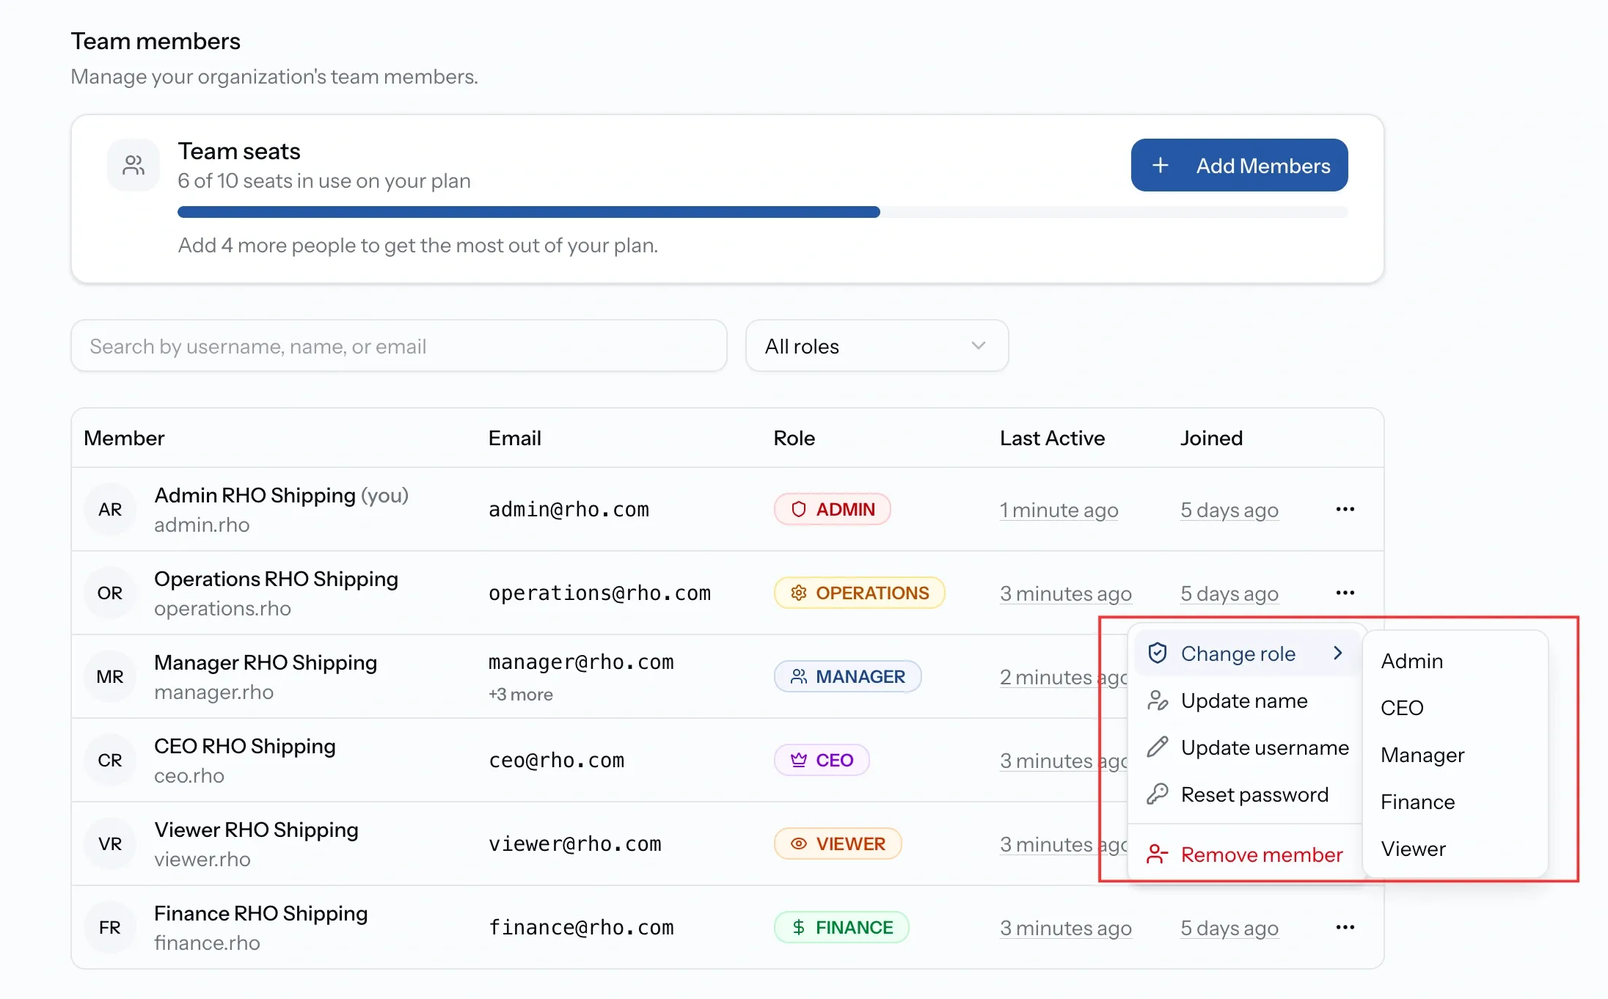This screenshot has height=999, width=1608.
Task: Click the MR avatar for Manager
Action: coord(110,676)
